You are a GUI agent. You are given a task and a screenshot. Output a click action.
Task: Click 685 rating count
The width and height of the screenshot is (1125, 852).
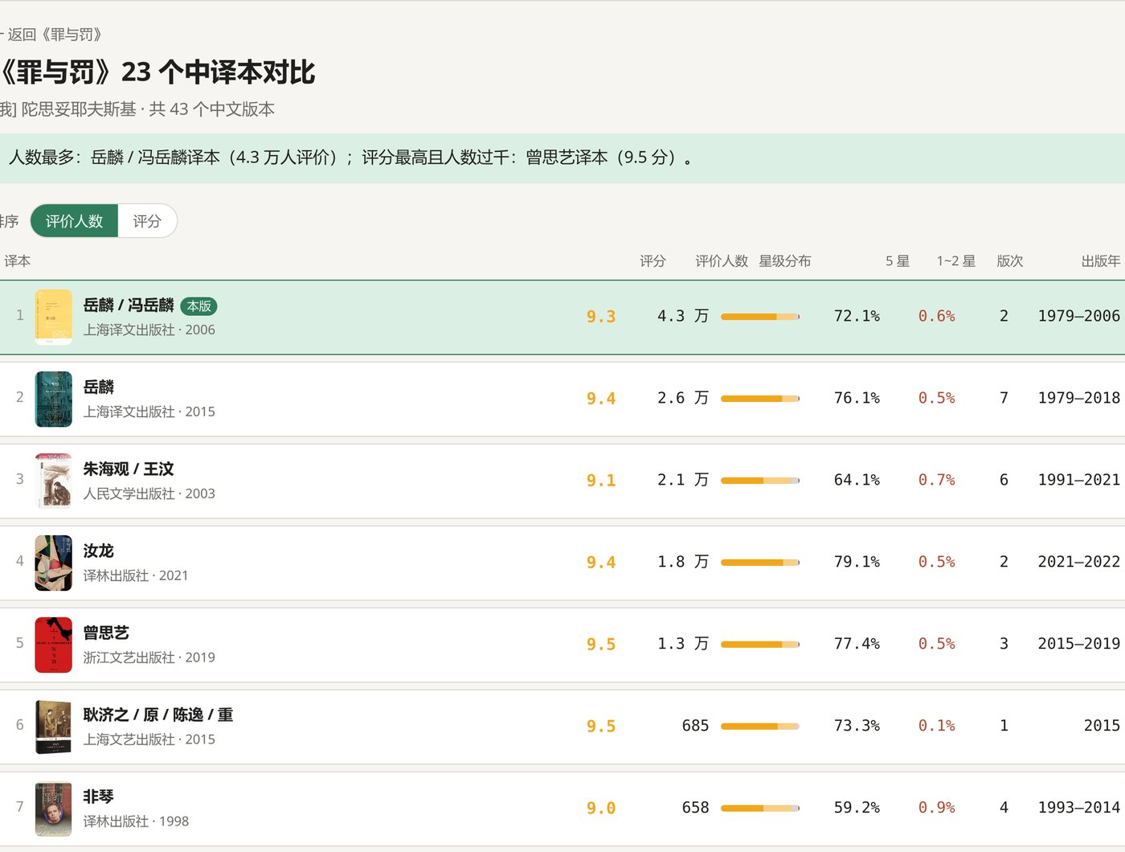point(695,726)
